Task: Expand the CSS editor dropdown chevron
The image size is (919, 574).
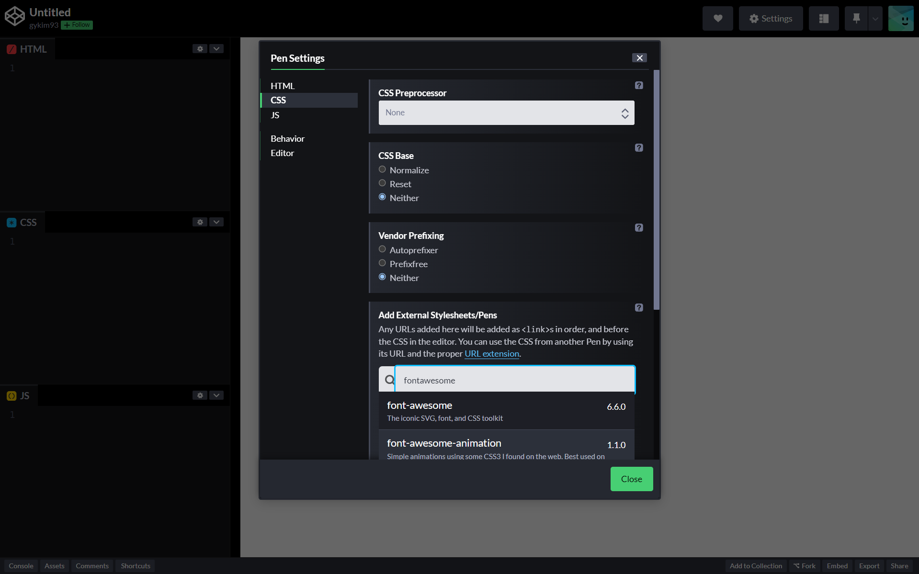Action: point(216,222)
